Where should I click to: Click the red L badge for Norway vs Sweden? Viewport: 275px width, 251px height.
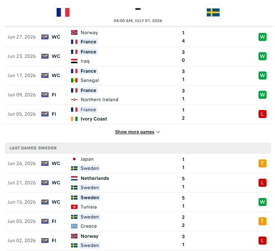263,241
